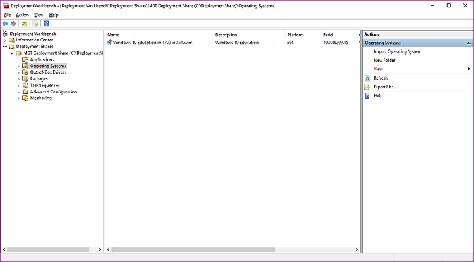Click the Help toolbar icon

47,24
